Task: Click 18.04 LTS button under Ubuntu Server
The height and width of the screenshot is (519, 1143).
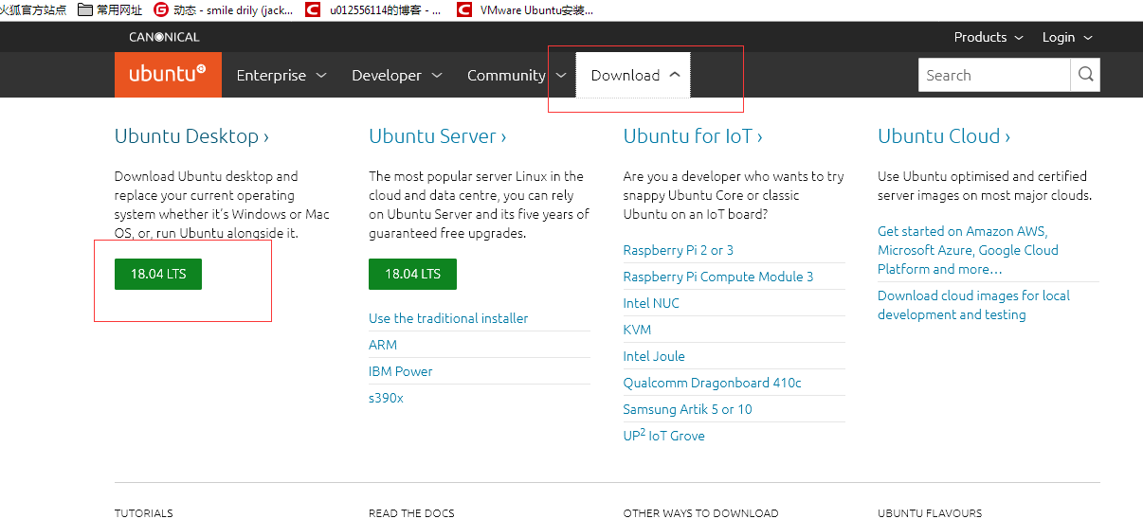Action: point(412,274)
